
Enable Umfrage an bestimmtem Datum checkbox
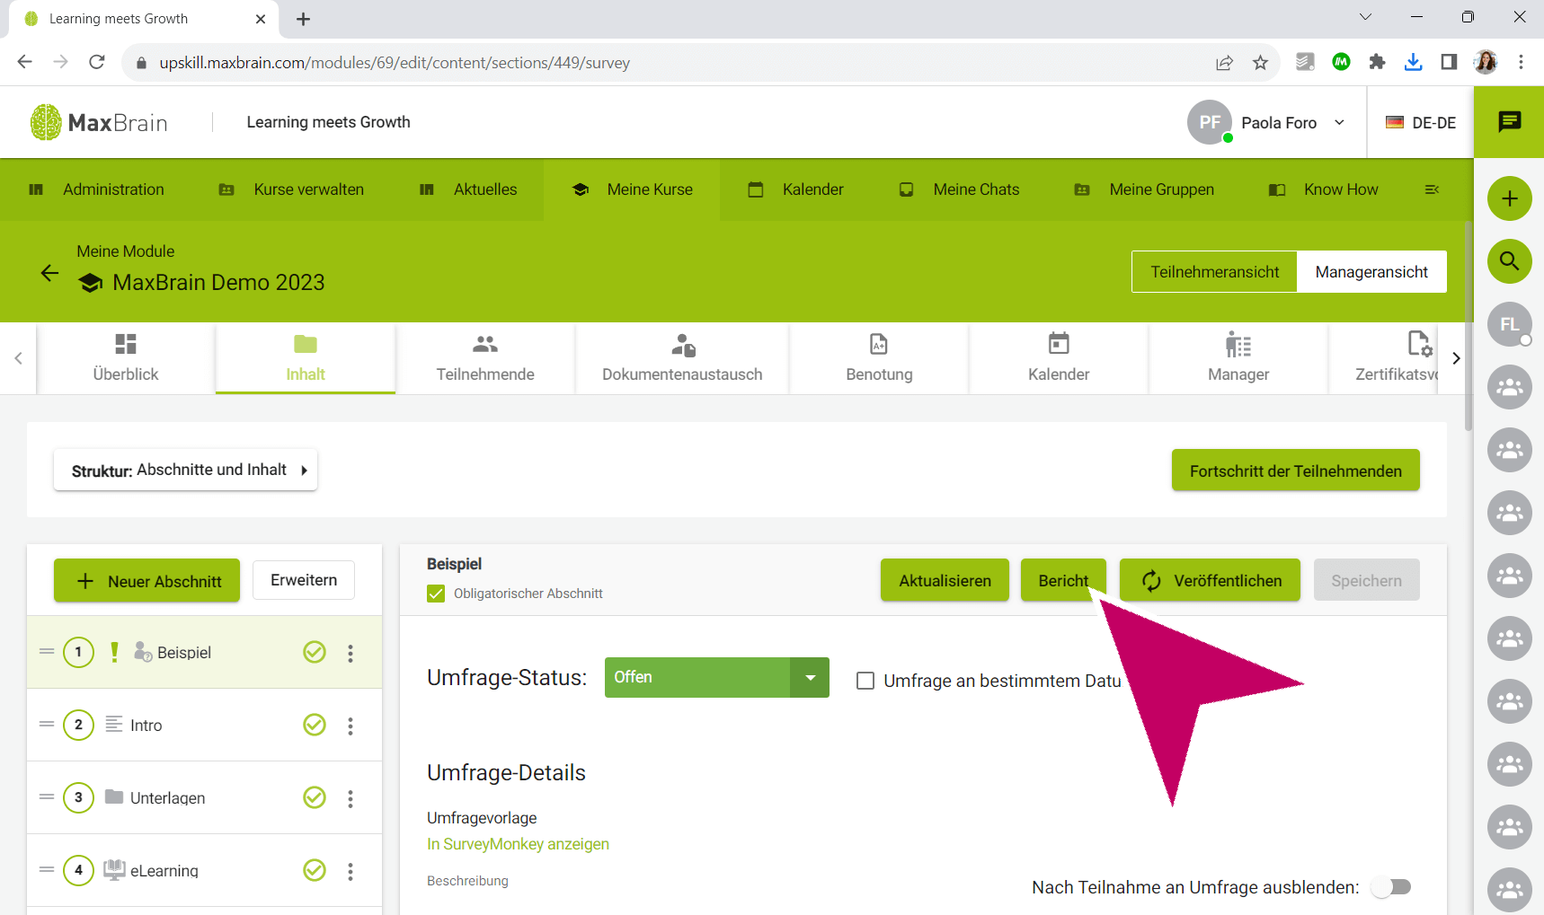click(865, 681)
